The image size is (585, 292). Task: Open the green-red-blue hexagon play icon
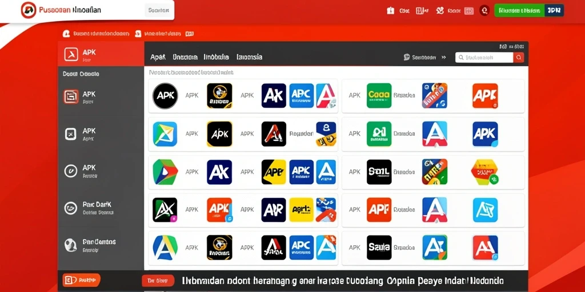click(x=165, y=172)
